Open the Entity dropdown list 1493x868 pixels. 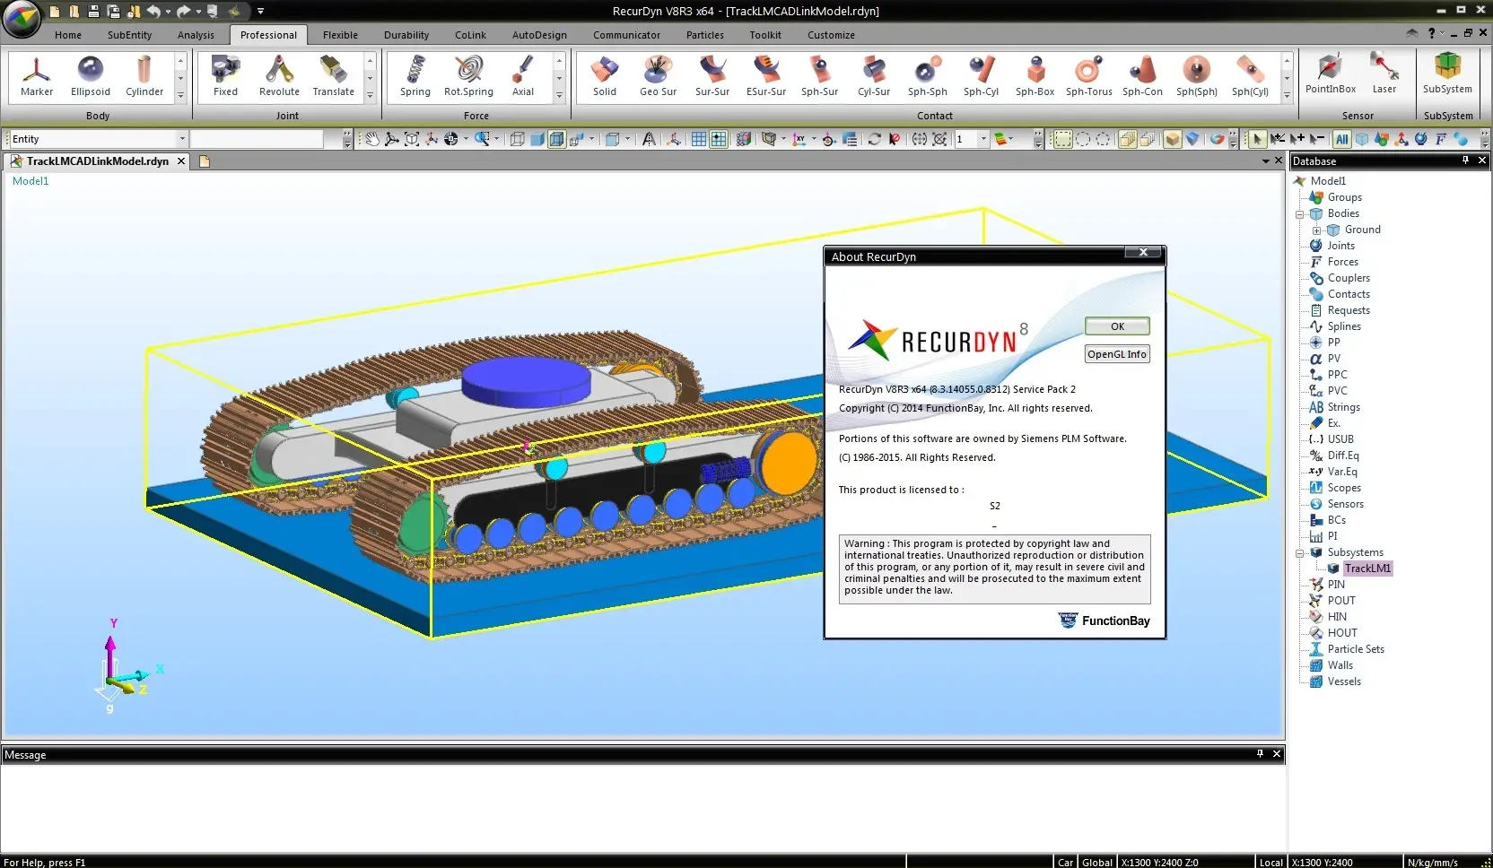(x=182, y=139)
